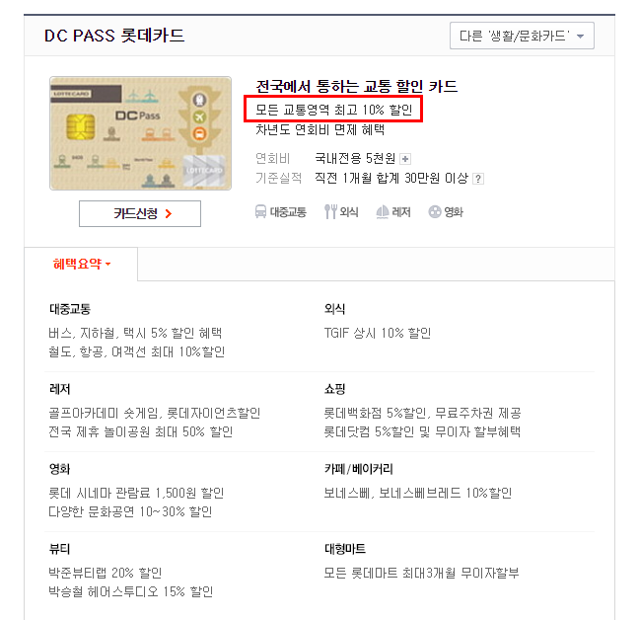Click the 직전 1개월 합계 30만원 이상 text
Viewport: 639px width, 620px height.
[391, 179]
